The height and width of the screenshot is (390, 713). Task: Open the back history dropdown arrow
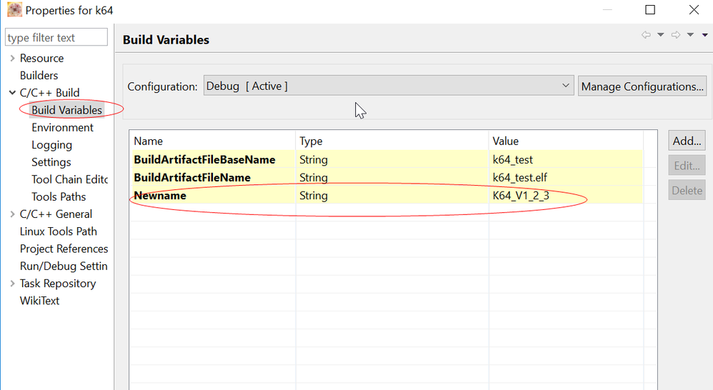click(x=661, y=35)
